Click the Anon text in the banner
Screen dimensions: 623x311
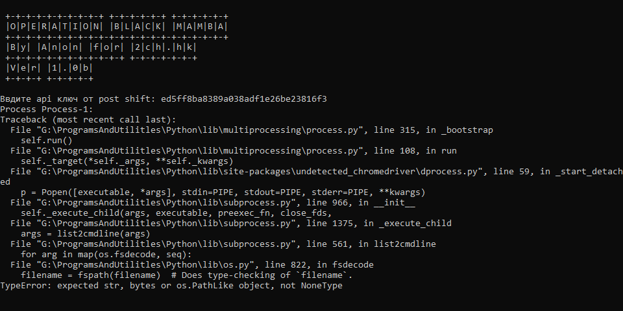tap(59, 47)
